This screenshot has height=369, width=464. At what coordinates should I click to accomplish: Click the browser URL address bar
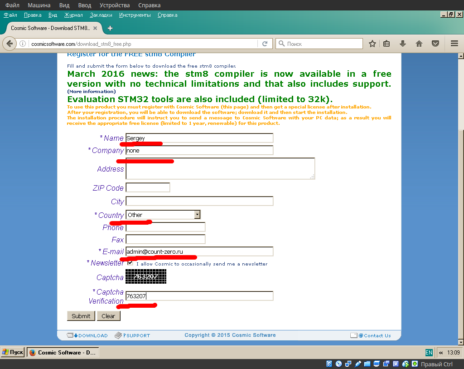coord(144,44)
